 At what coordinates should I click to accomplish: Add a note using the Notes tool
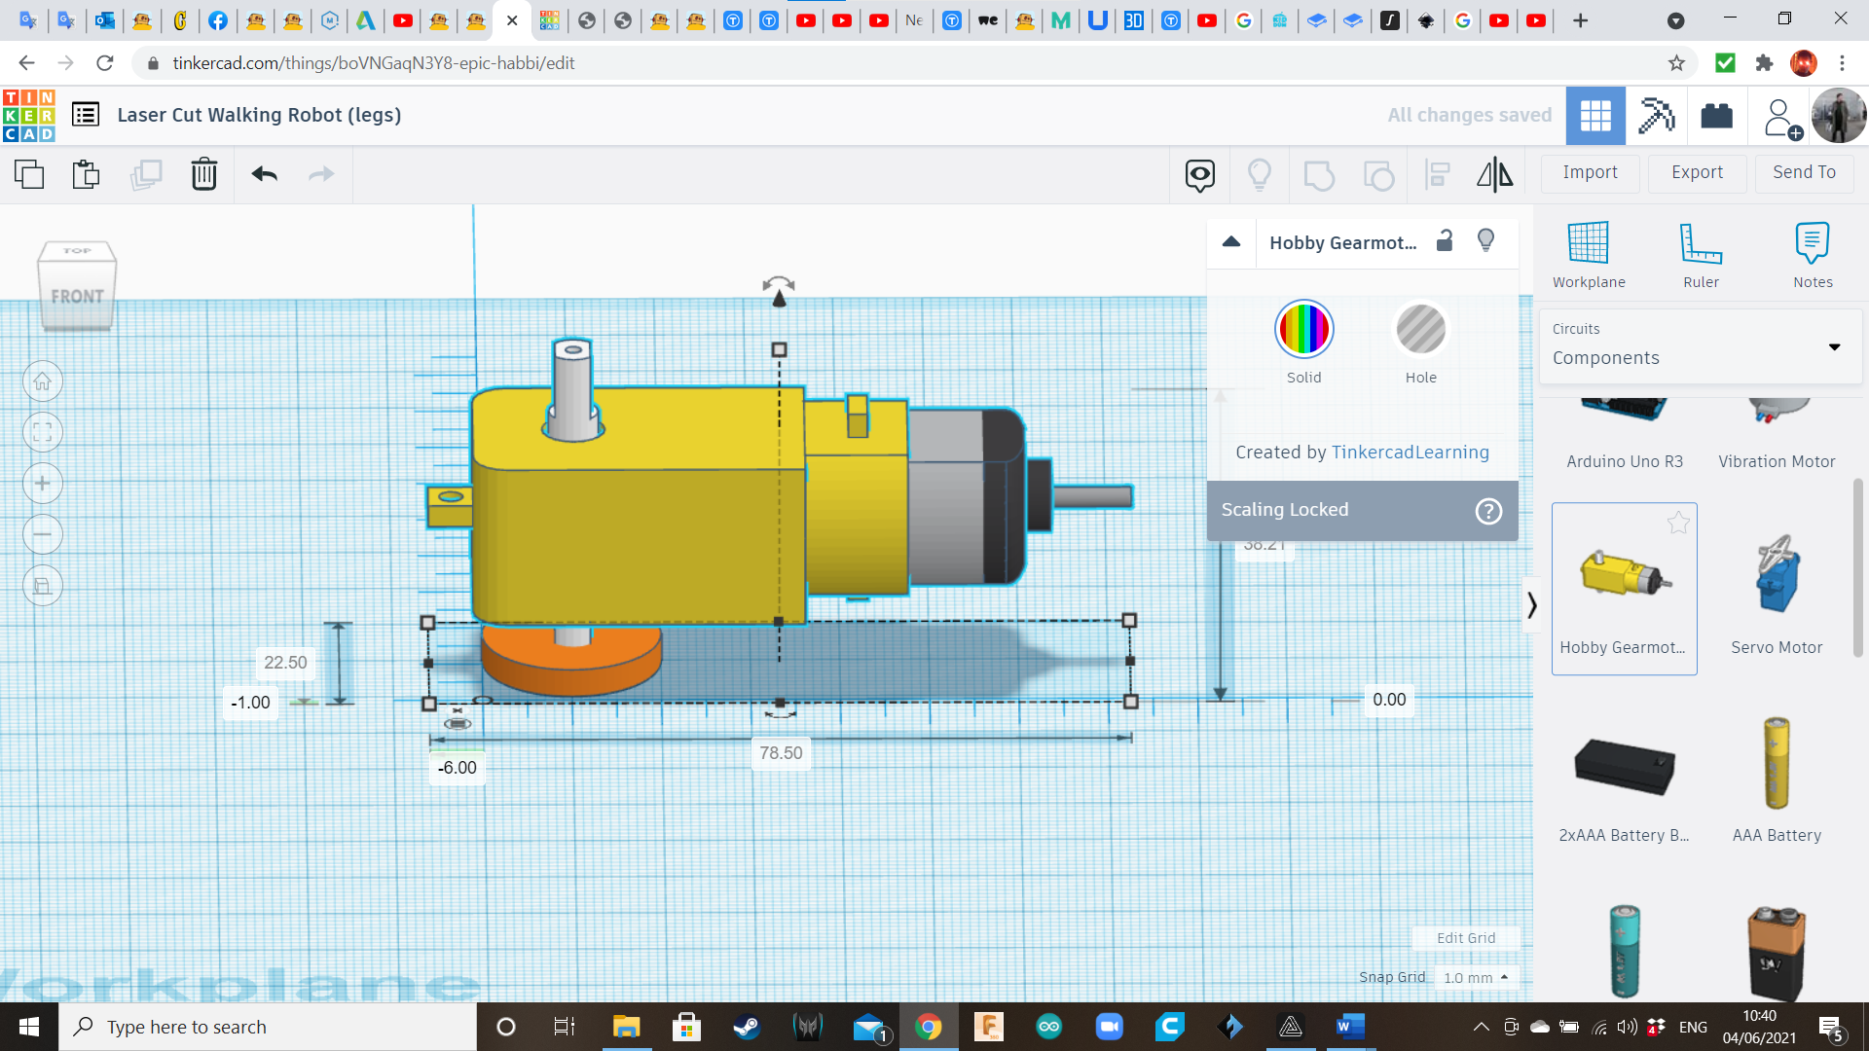(1813, 253)
